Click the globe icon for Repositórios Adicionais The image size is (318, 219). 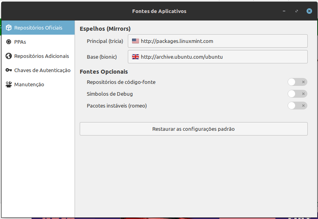pos(9,56)
